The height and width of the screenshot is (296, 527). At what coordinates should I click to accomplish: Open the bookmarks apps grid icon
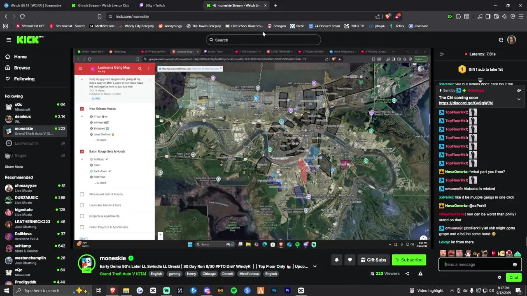tap(5, 26)
